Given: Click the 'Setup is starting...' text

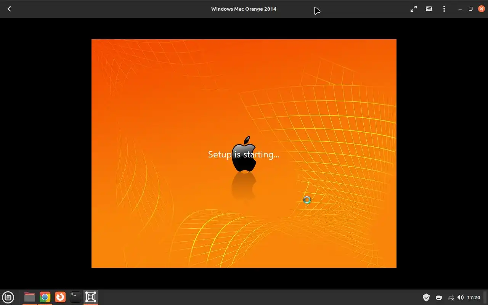Looking at the screenshot, I should click(x=244, y=154).
